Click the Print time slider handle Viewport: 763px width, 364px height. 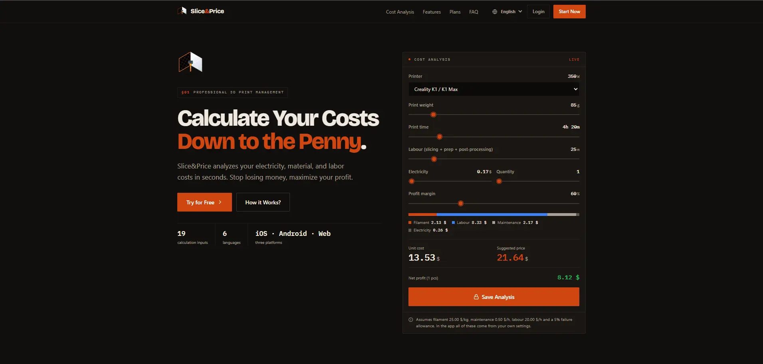coord(440,137)
